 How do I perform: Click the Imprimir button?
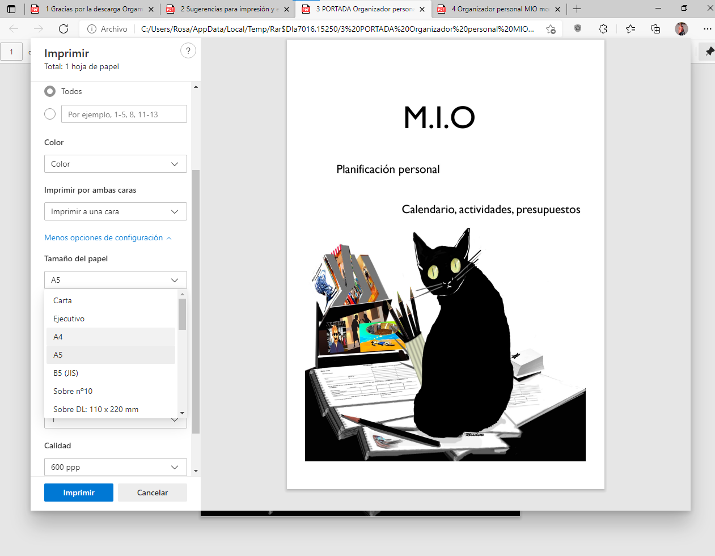click(79, 493)
